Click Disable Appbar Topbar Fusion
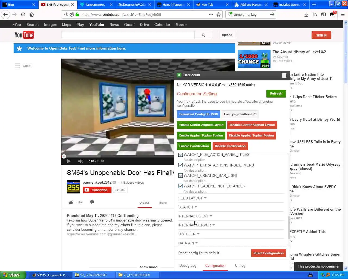 pos(251,135)
